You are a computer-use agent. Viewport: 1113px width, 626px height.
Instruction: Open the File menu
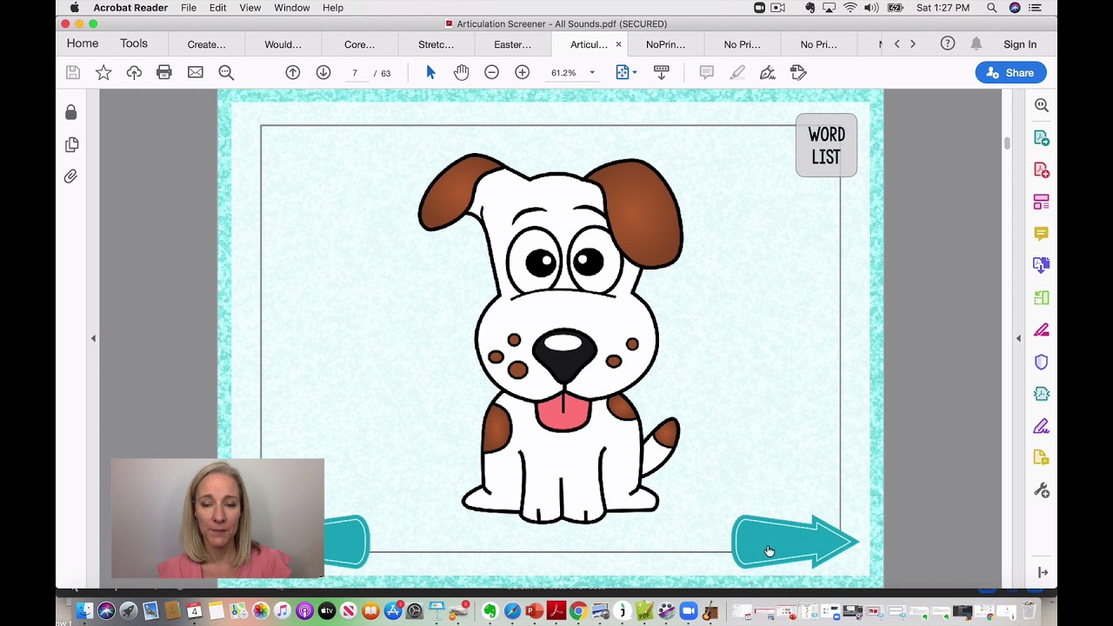click(189, 8)
